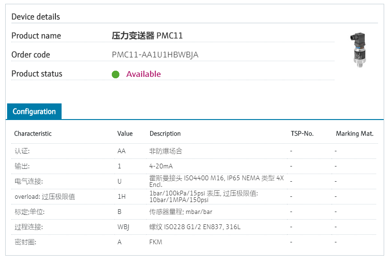This screenshot has width=387, height=259.
Task: Select the 认证 row with value AA
Action: pos(194,151)
